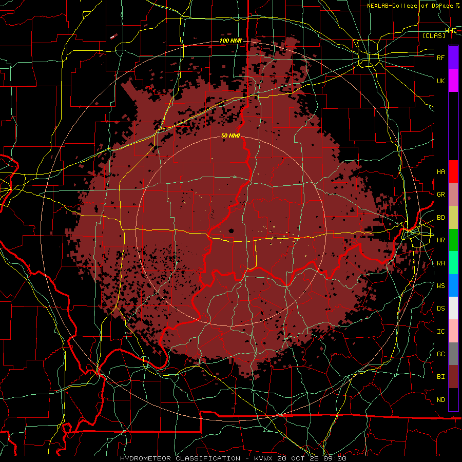Click the blue WS legend swatch
Image resolution: width=462 pixels, height=462 pixels.
(453, 285)
